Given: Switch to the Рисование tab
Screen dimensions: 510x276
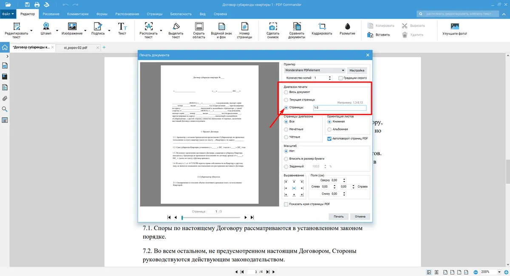Looking at the screenshot, I should point(51,14).
